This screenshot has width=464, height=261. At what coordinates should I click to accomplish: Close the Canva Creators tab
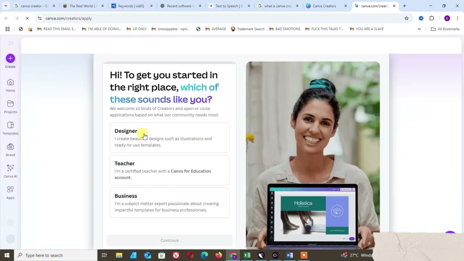coord(345,6)
